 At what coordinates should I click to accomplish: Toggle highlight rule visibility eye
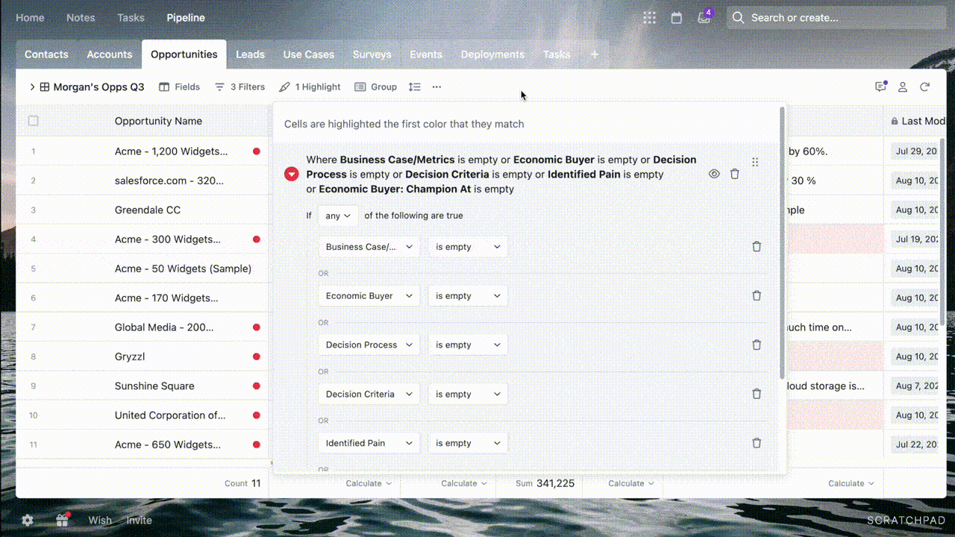[x=714, y=174]
